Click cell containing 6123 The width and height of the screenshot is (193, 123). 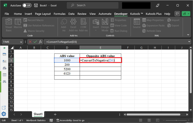(67, 73)
